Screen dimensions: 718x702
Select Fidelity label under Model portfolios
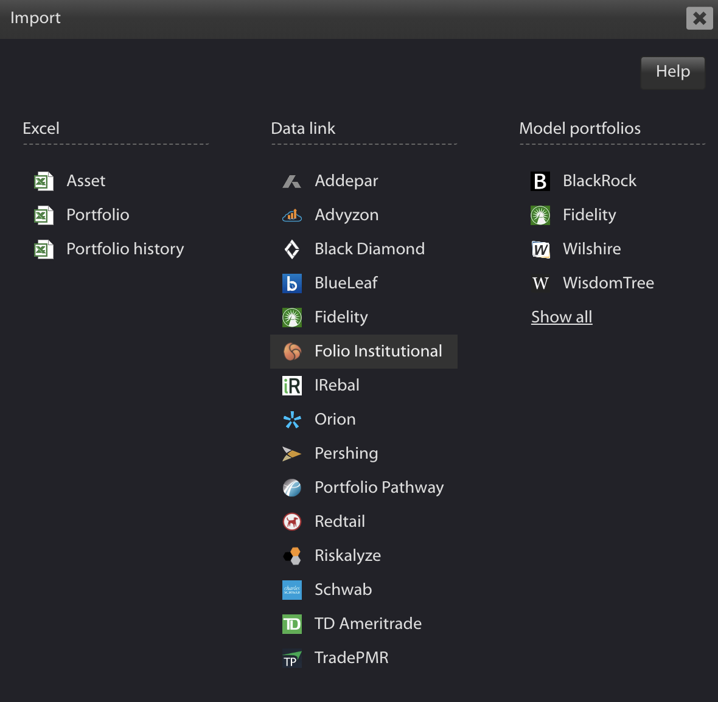click(x=590, y=215)
